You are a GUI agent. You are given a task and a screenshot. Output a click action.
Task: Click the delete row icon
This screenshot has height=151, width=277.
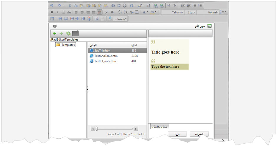[72, 19]
